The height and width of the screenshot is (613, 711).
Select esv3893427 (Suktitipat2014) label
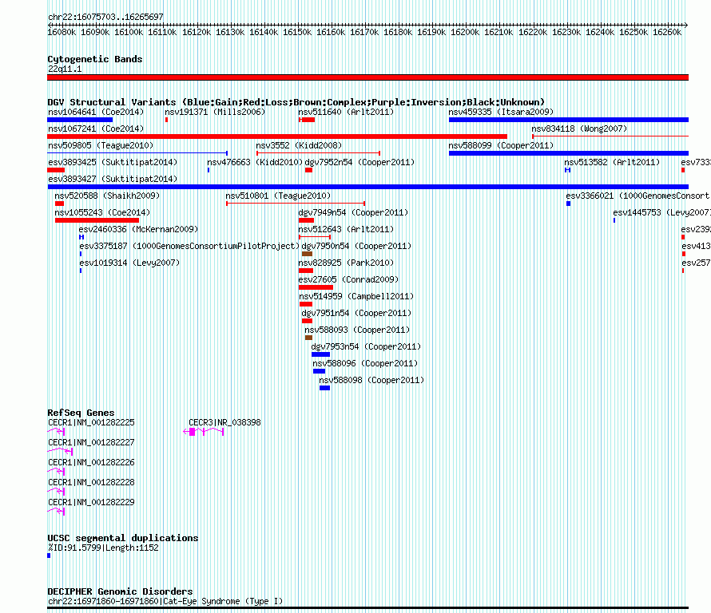point(113,179)
